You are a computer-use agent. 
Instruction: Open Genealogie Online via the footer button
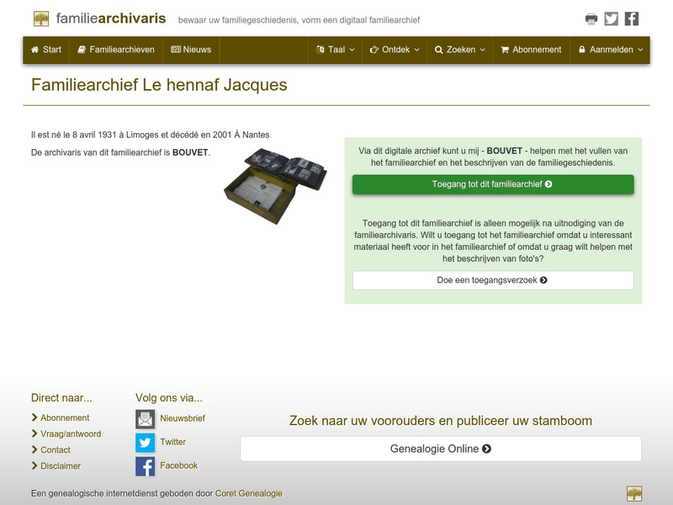click(441, 449)
